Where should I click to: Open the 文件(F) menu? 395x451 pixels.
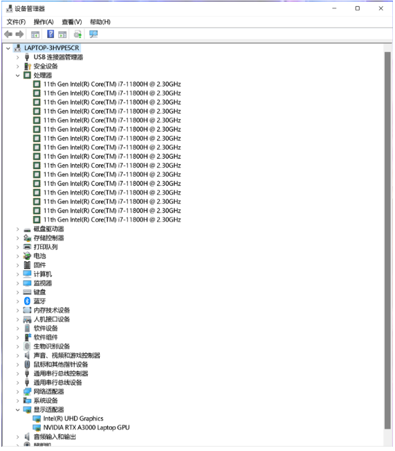(x=16, y=22)
